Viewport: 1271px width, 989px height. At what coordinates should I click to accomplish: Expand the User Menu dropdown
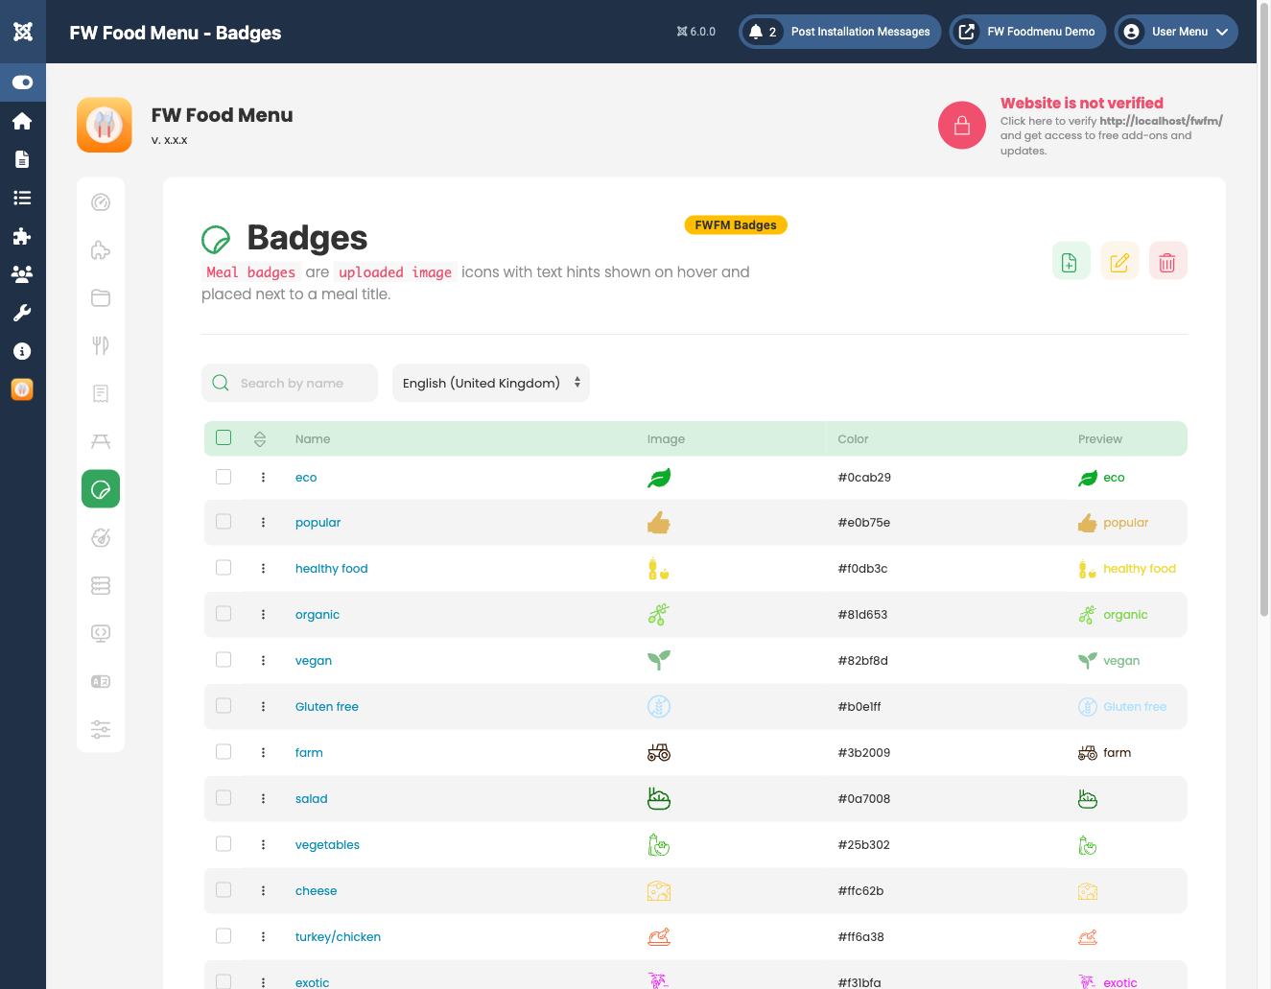coord(1176,31)
